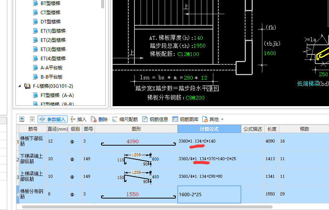Viewport: 329px width, 210px height.
Task: Click the 删除 toolbar button
Action: pyautogui.click(x=99, y=119)
